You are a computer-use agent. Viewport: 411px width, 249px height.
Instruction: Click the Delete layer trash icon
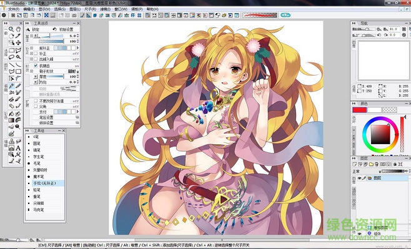coord(377,164)
